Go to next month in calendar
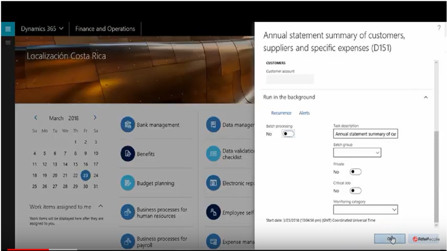The image size is (447, 251). point(95,118)
